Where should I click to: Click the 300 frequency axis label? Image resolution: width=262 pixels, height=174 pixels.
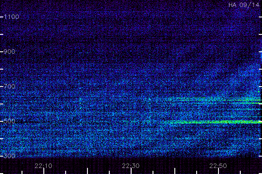click(x=9, y=156)
